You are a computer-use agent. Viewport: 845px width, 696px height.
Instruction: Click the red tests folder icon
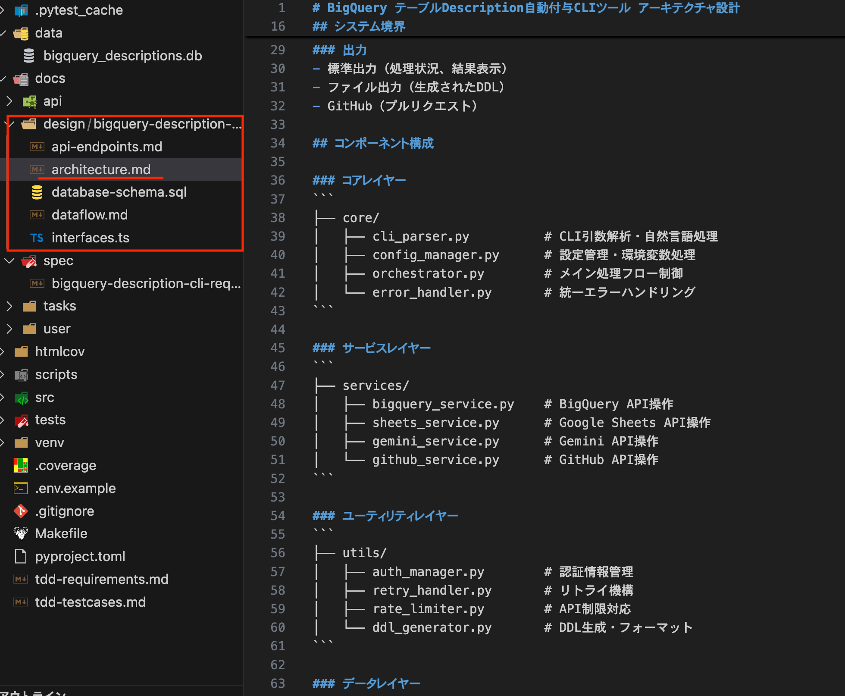point(21,420)
